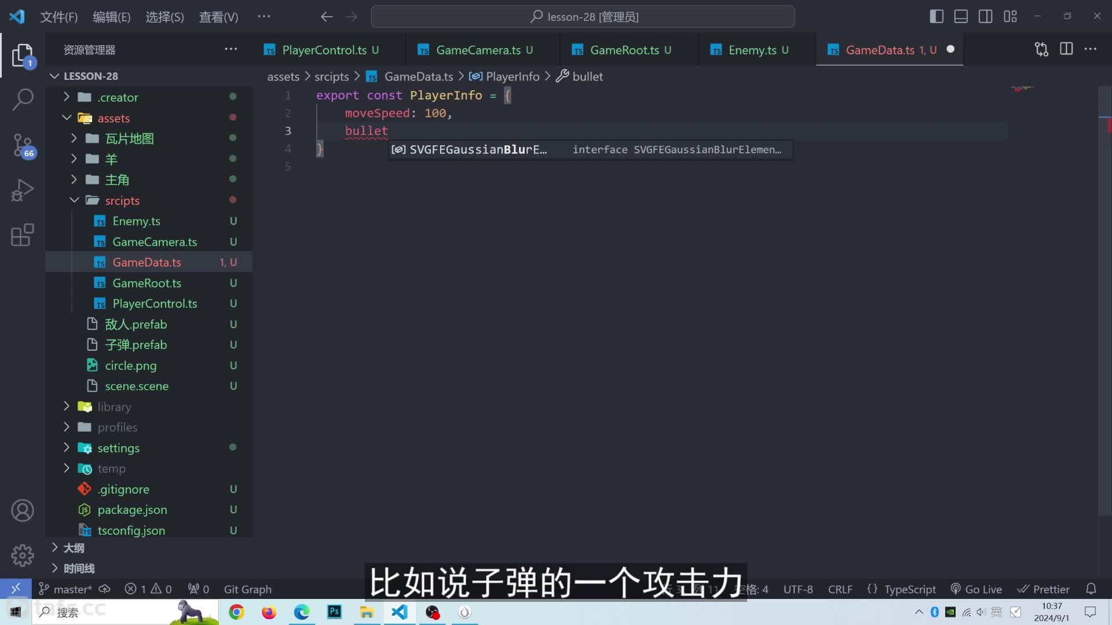Change CRLF end of line setting
The image size is (1112, 625).
[x=840, y=589]
